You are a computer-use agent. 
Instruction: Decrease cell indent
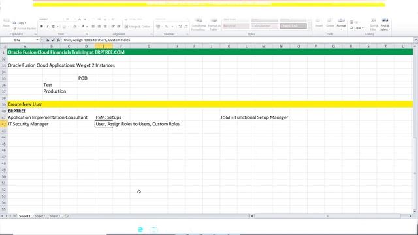(x=113, y=27)
